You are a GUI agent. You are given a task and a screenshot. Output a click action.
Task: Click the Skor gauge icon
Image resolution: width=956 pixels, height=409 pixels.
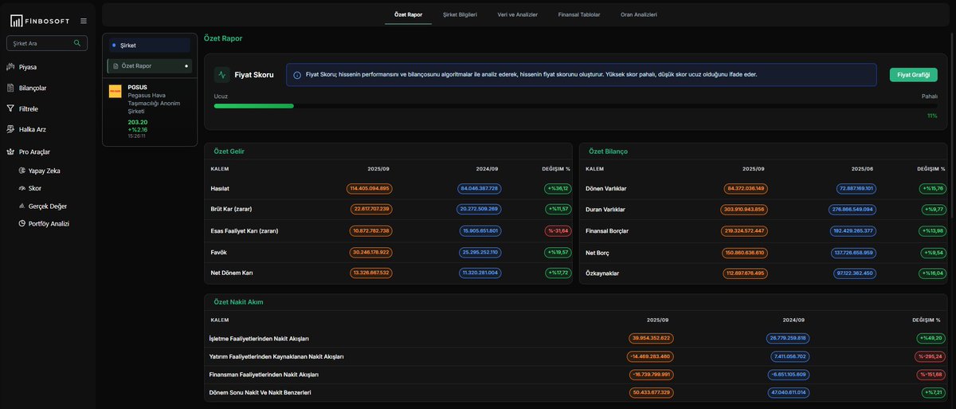click(22, 188)
